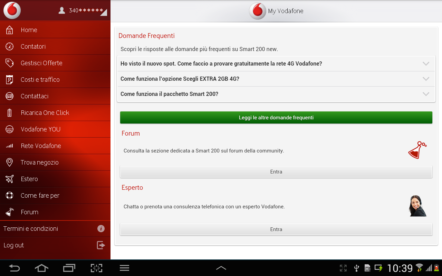
Task: Click chevron on the pacchetto Smart 200 question
Action: tap(426, 94)
